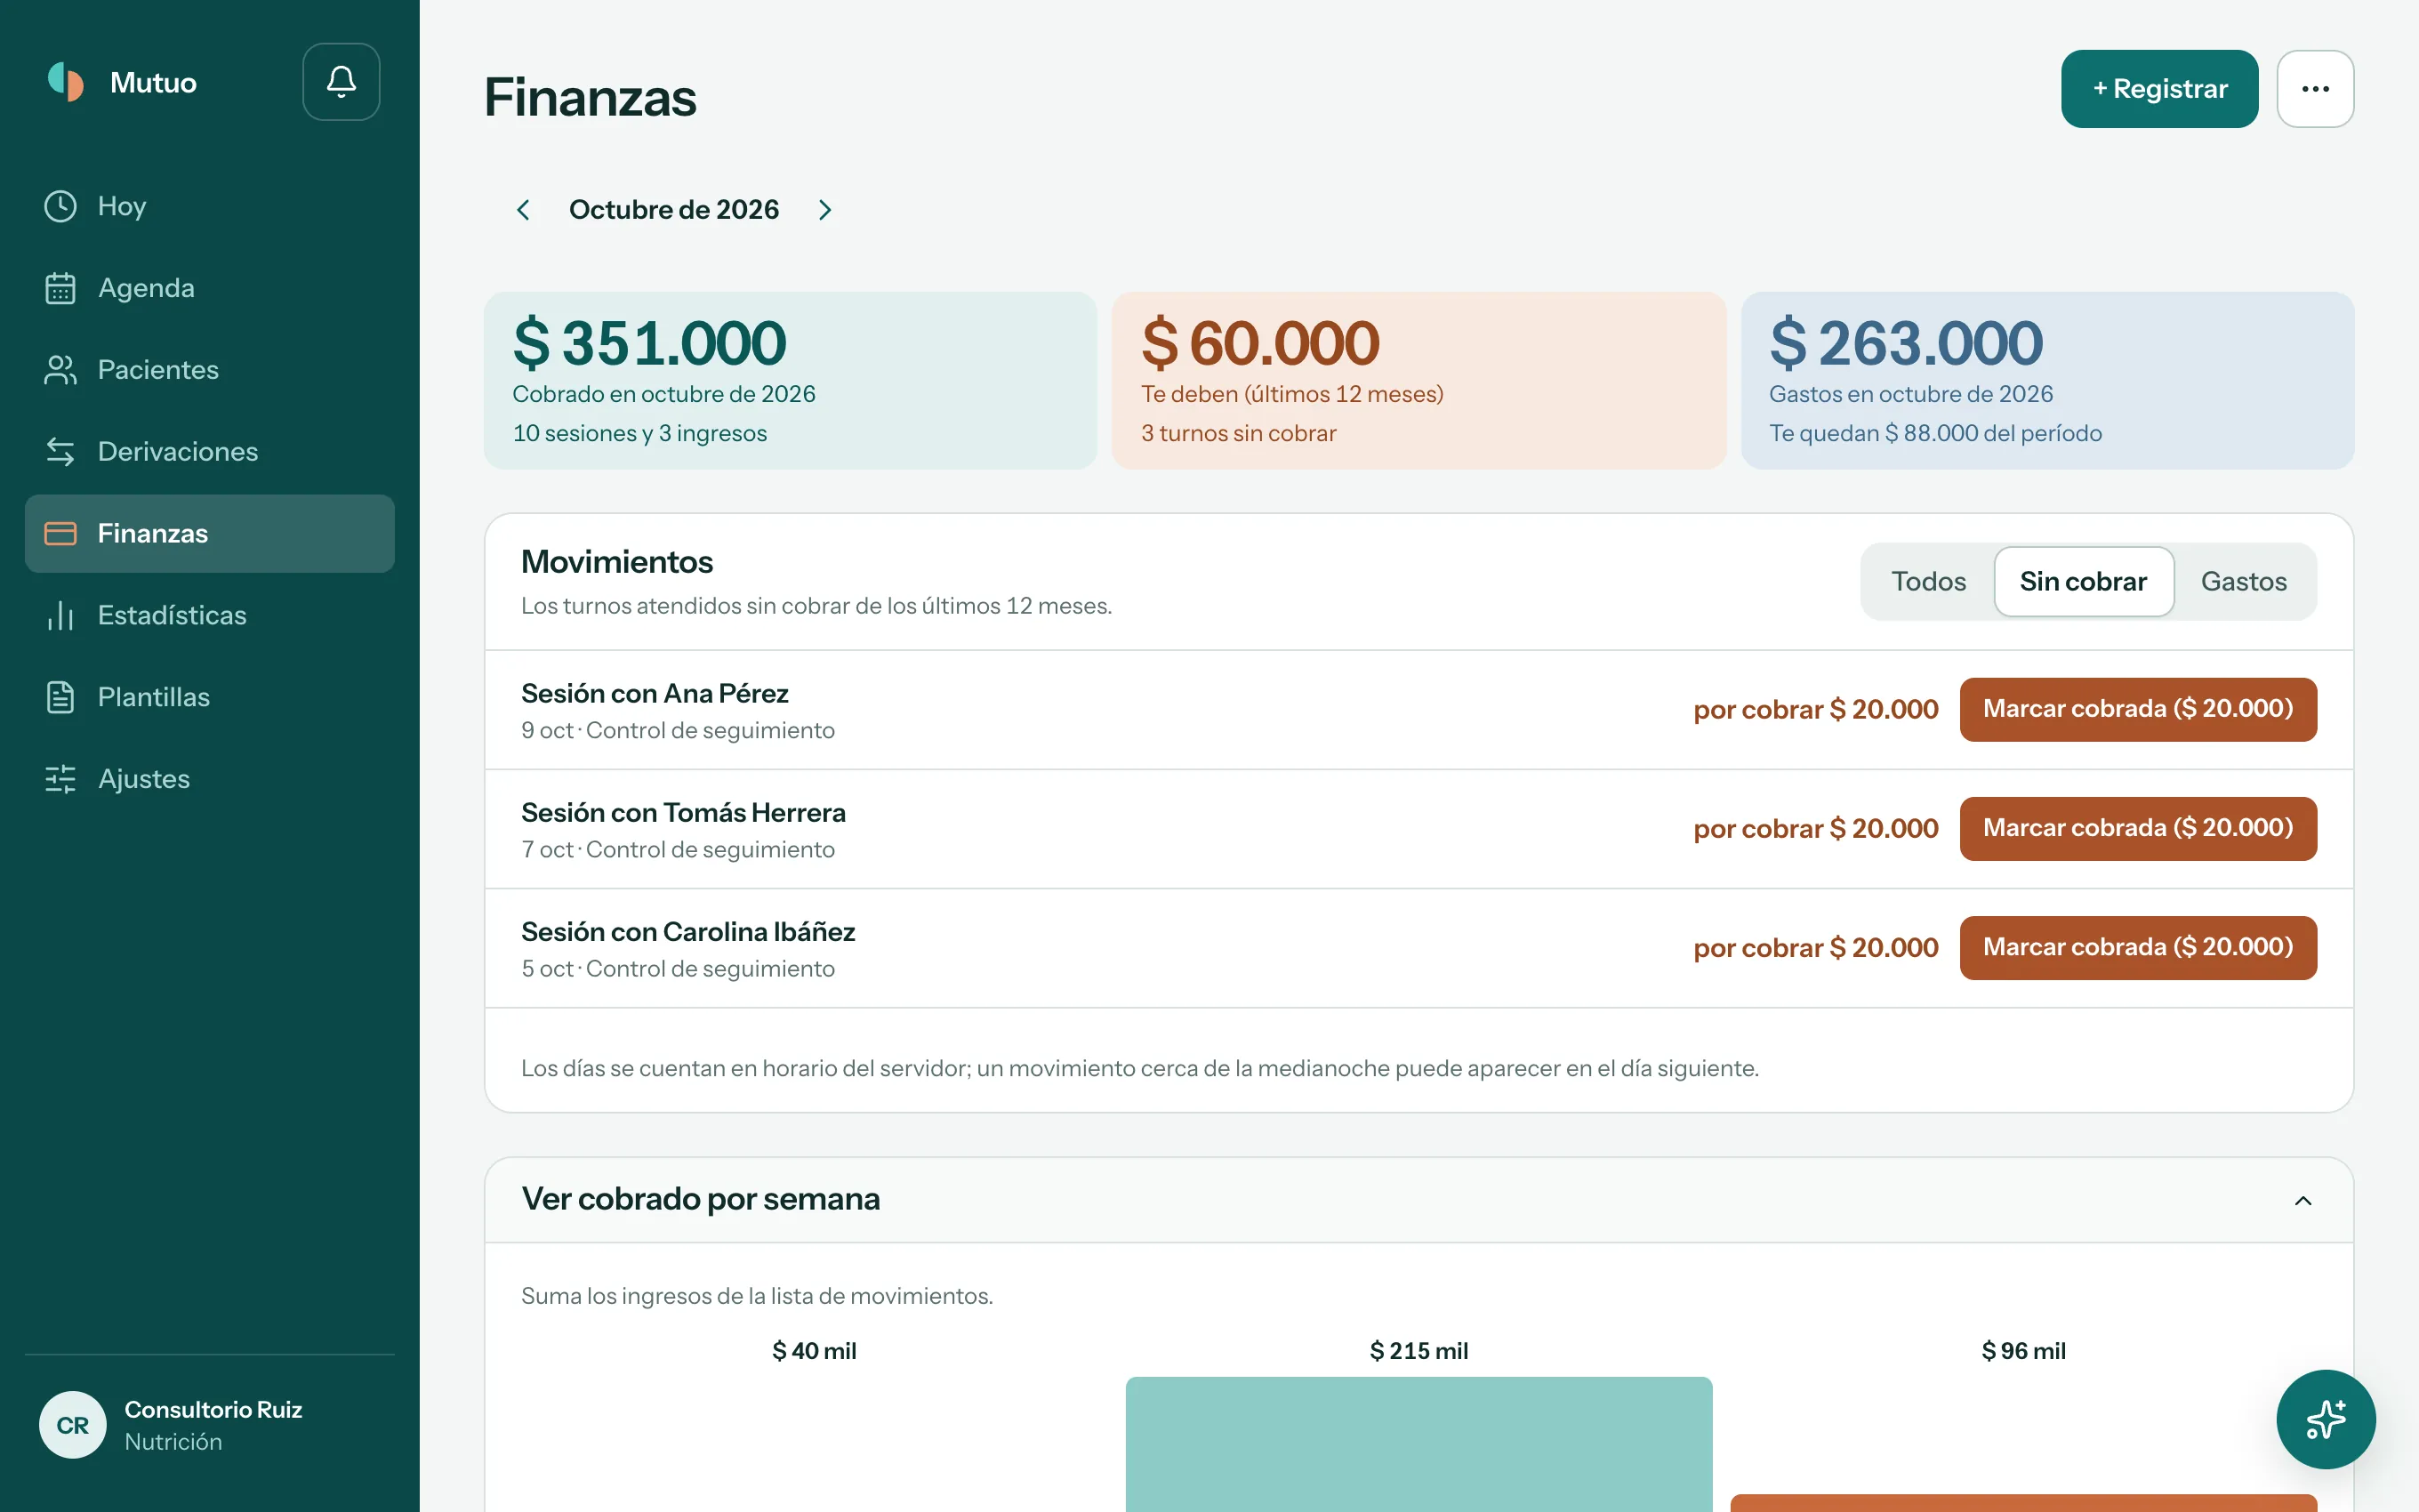The height and width of the screenshot is (1512, 2419).
Task: Open Derivaciones in the sidebar
Action: pos(210,452)
